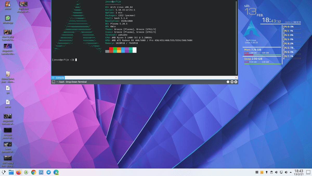Click the Swap usage bar in widget
Viewport: 312px width, 176px height.
[263, 64]
